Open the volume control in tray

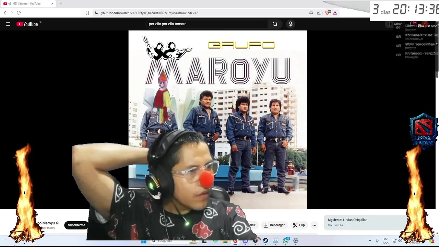pos(400,241)
